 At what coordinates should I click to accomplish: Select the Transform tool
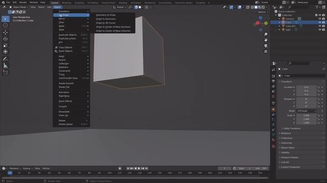tap(6, 52)
